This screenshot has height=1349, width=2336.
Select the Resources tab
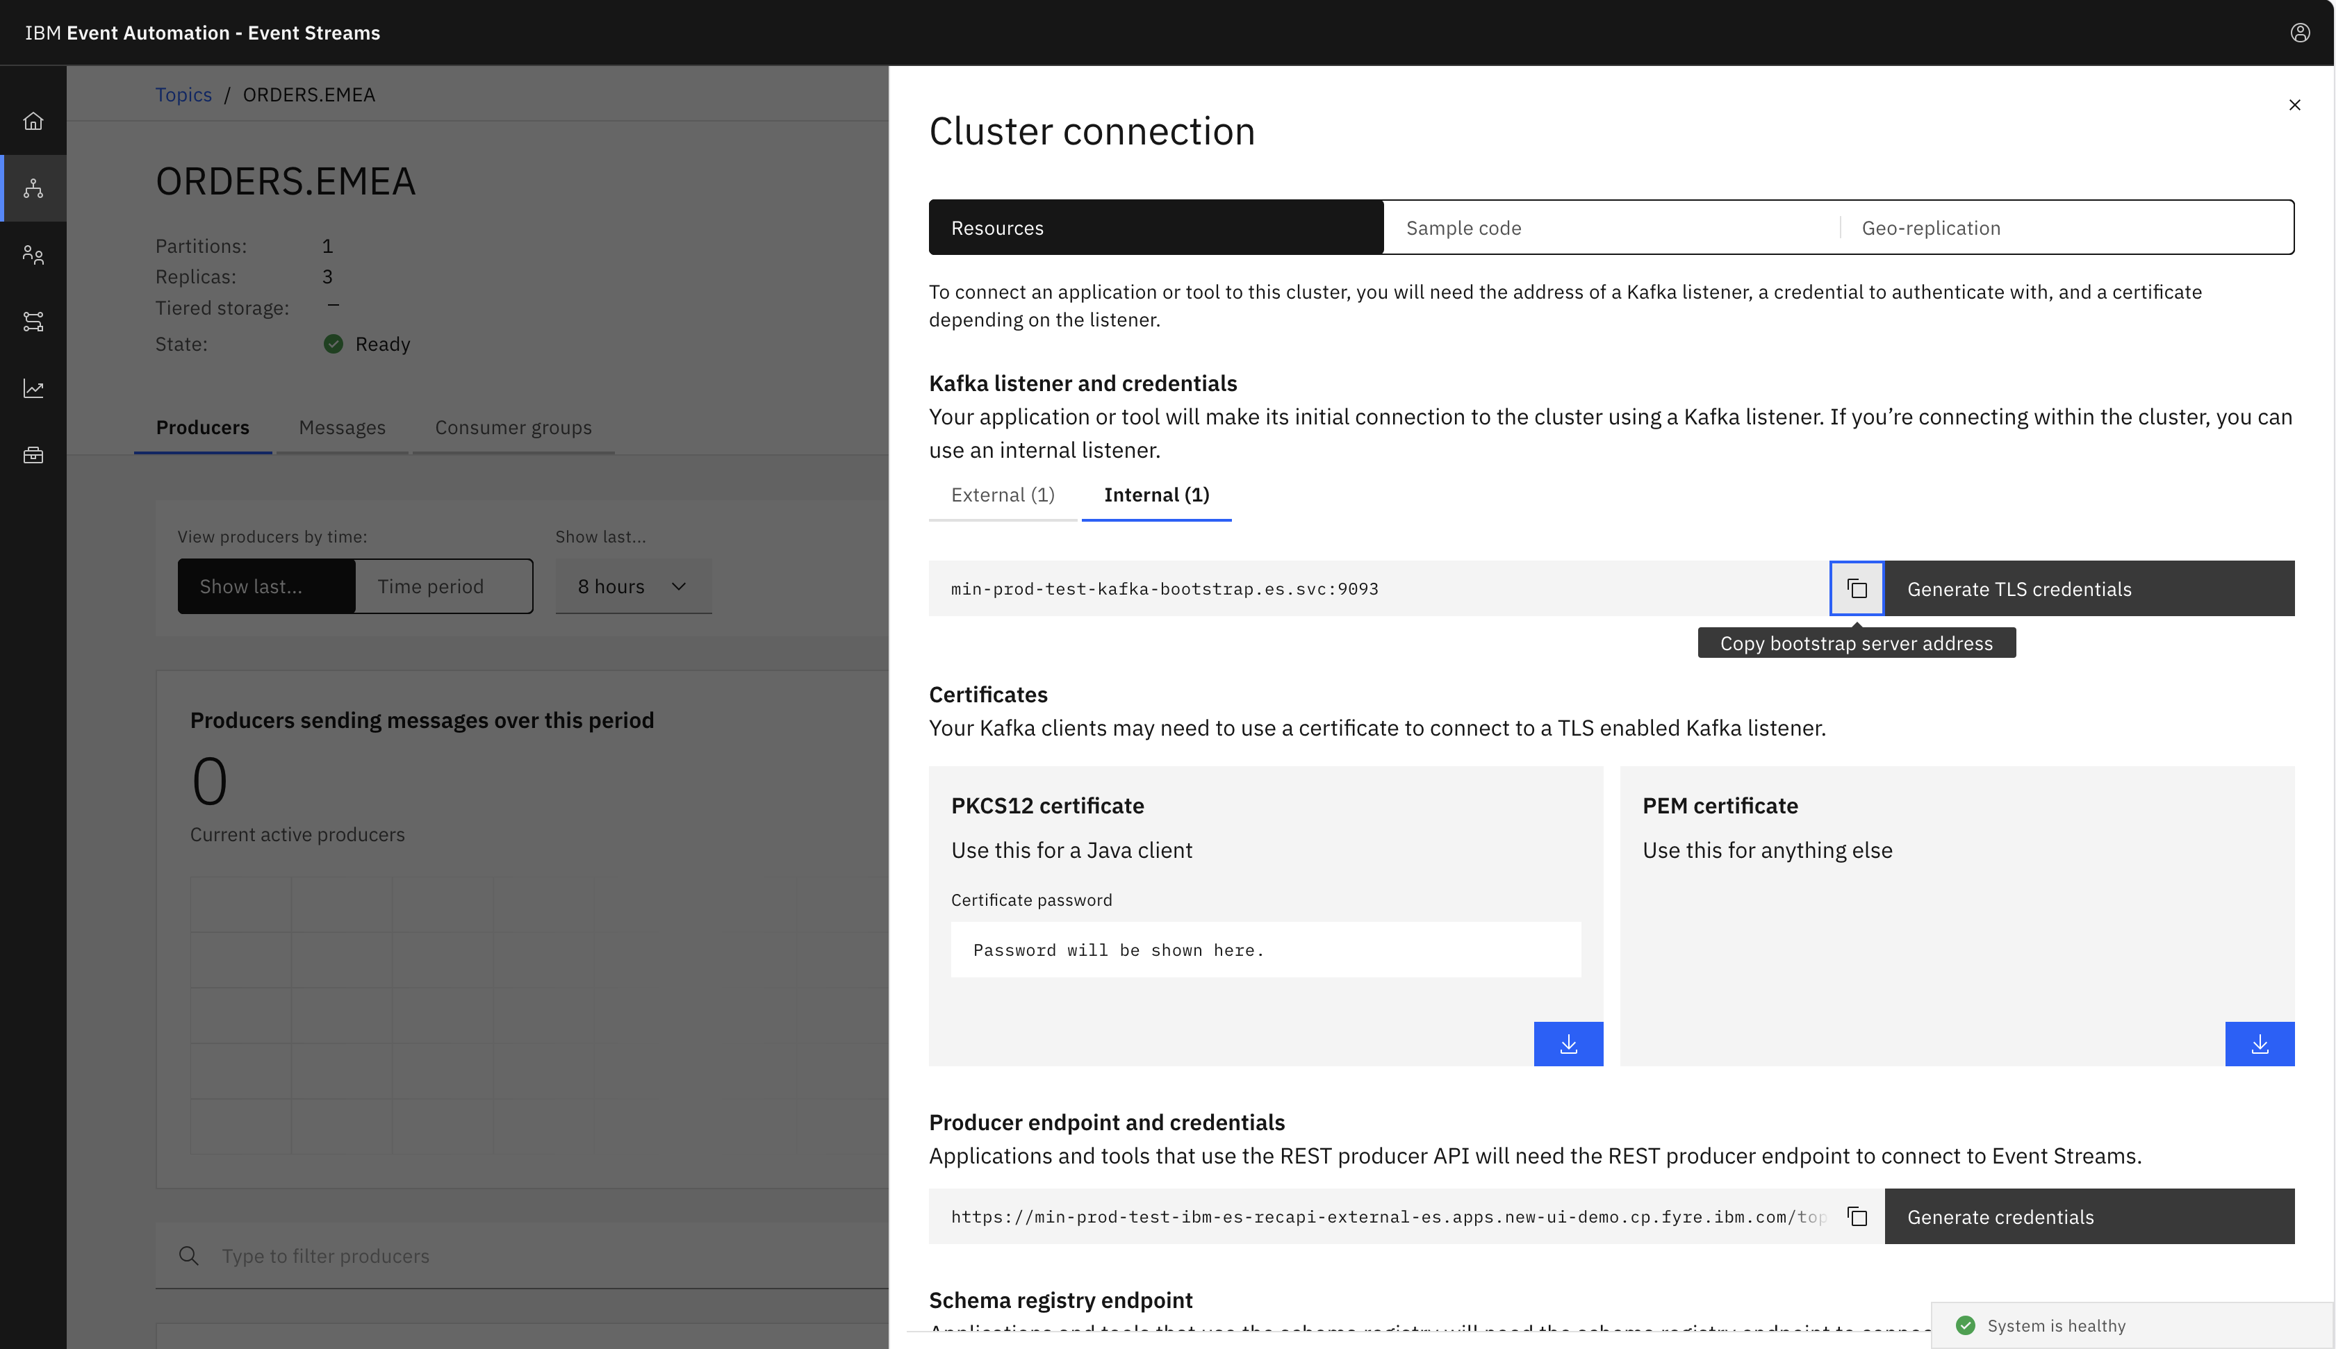(x=1155, y=228)
